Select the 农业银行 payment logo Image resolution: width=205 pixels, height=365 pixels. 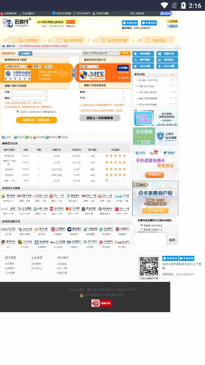106,229
